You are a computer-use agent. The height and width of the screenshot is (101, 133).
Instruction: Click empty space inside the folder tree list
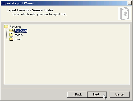pos(67,61)
